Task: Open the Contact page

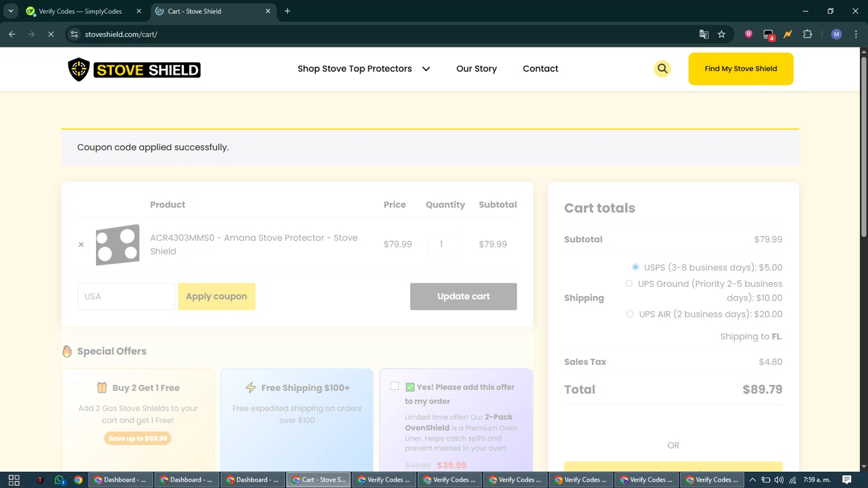Action: pos(540,69)
